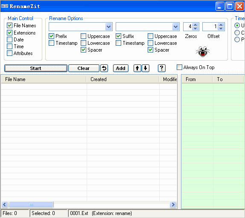Click the Add button
245x218 pixels.
click(x=121, y=68)
